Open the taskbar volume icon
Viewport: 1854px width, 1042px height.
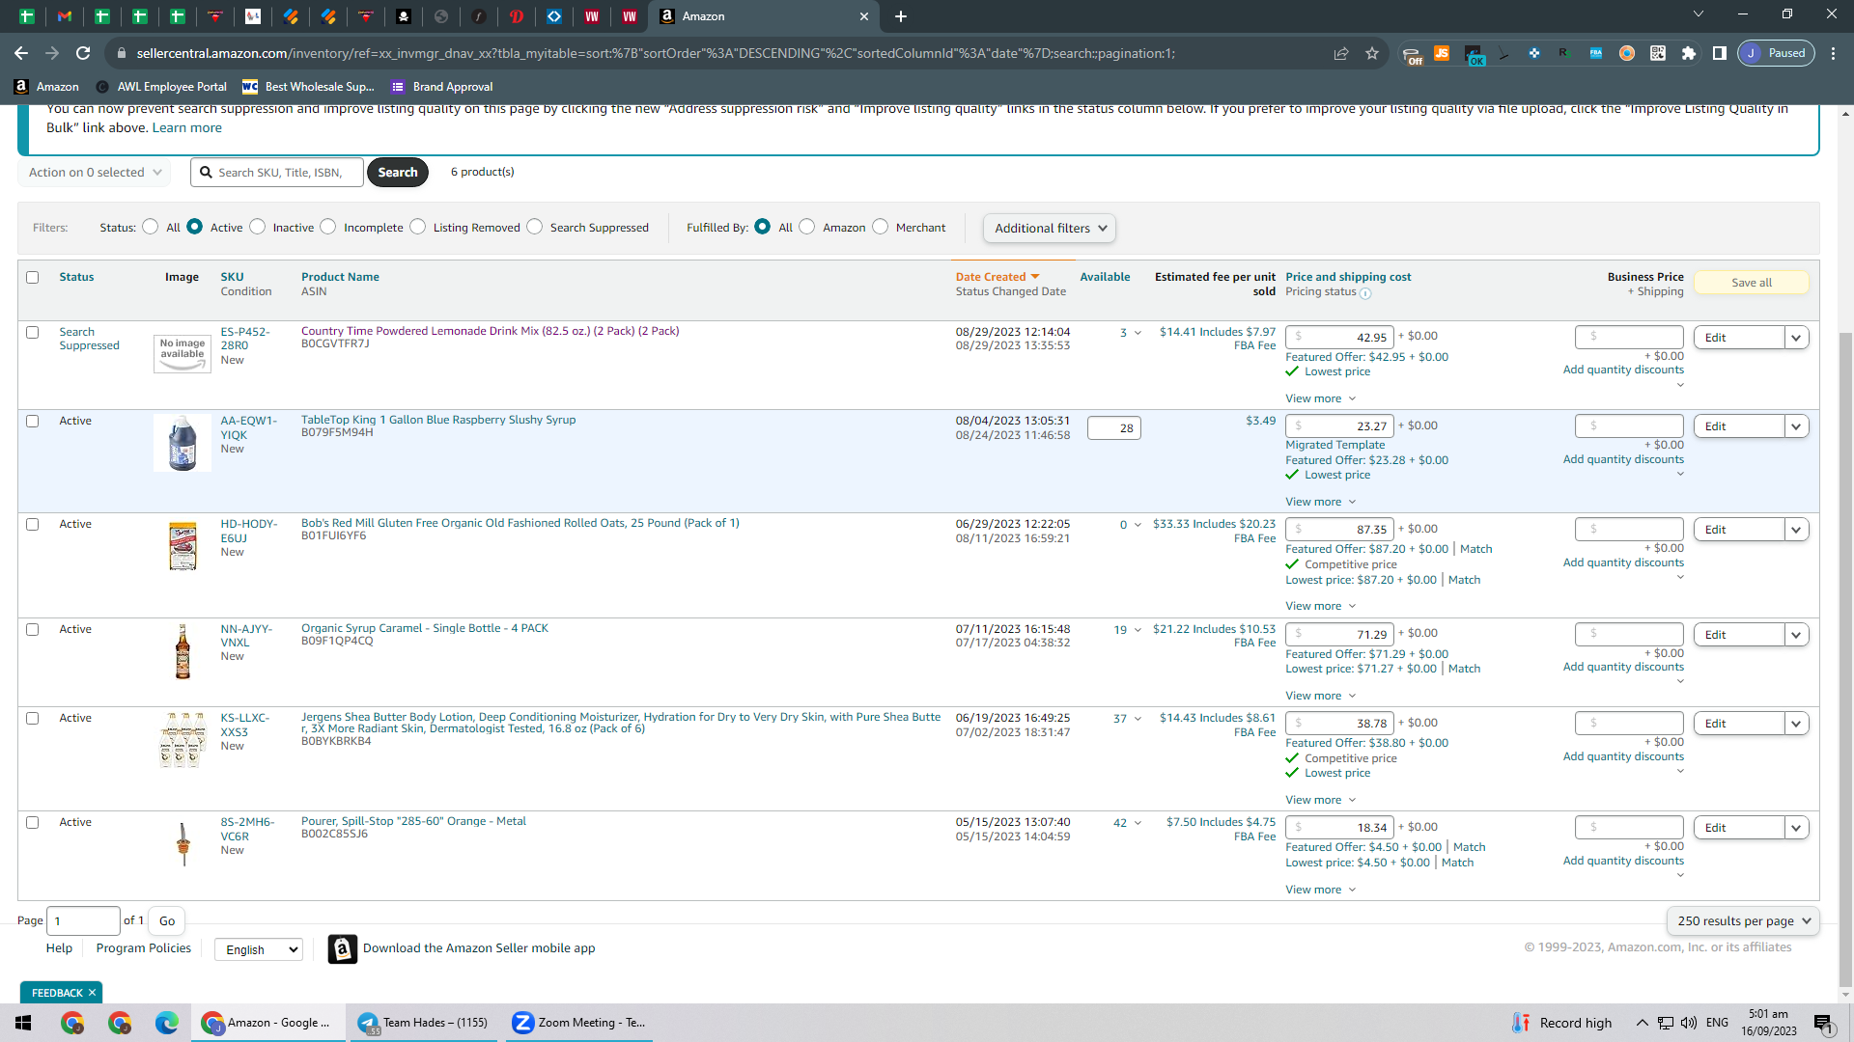pos(1689,1023)
